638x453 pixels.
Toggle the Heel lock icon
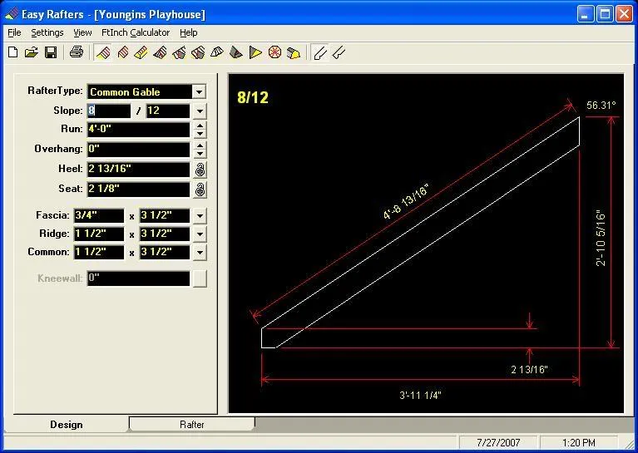200,170
